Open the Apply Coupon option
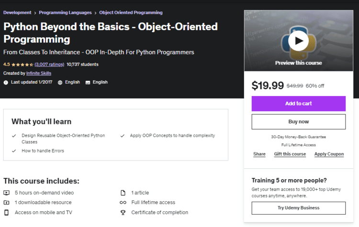Viewport: 359px width, 227px height. click(329, 154)
